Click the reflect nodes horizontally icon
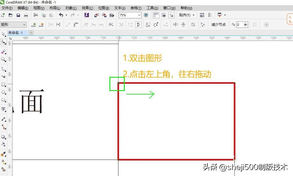293x176 pixels. [x=175, y=24]
